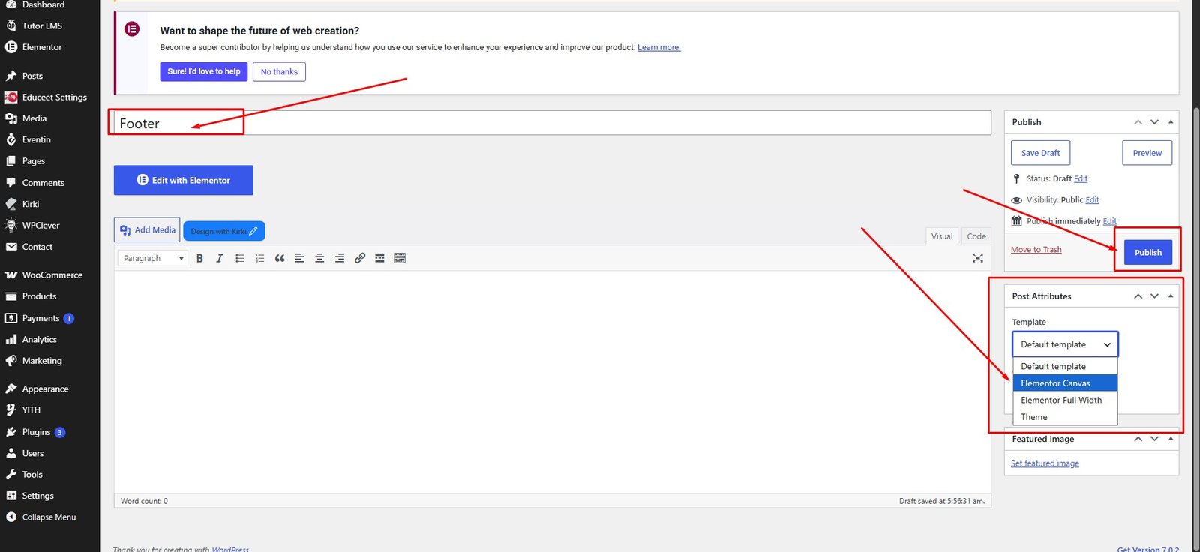
Task: Toggle italic formatting in editor toolbar
Action: coord(219,258)
